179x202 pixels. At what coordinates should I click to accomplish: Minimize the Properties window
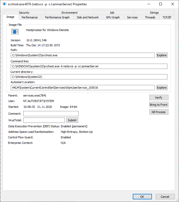pyautogui.click(x=149, y=4)
